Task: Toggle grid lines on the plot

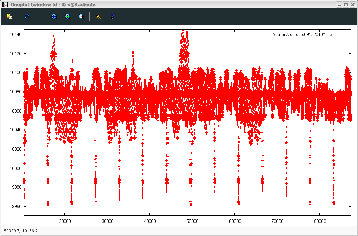Action: click(40, 17)
